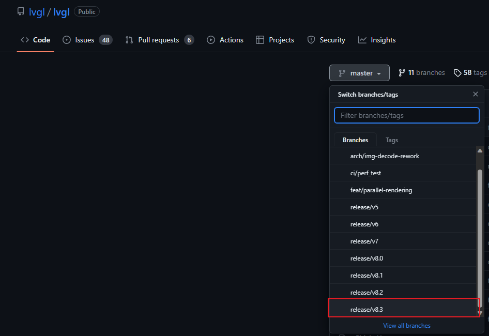Select branch release/v8.3
Image resolution: width=489 pixels, height=336 pixels.
click(403, 310)
